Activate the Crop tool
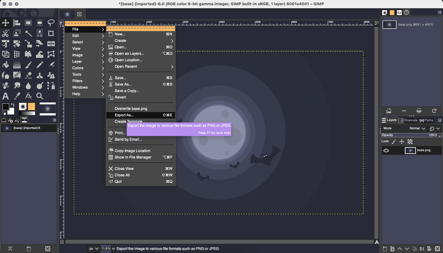This screenshot has width=443, height=253. pos(51,33)
